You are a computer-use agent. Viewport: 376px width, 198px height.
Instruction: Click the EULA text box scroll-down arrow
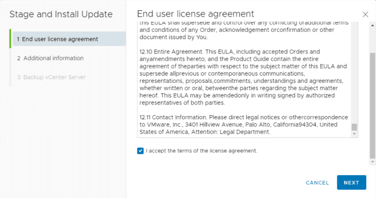pyautogui.click(x=354, y=134)
